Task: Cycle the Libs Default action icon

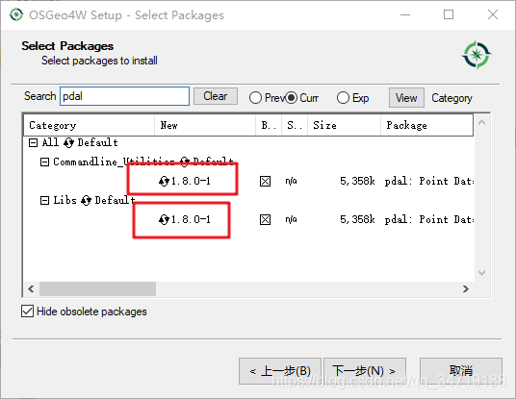Action: pos(86,200)
